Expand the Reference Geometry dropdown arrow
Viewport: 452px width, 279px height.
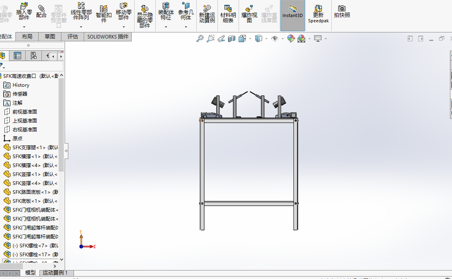pyautogui.click(x=186, y=27)
